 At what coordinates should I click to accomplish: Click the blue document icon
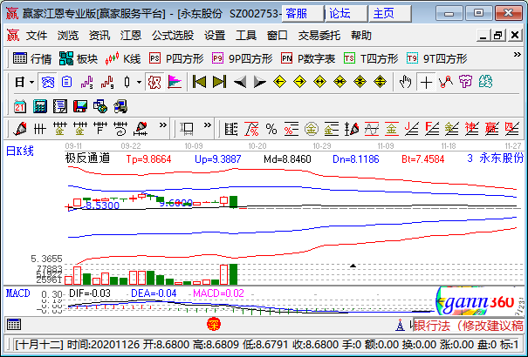coord(66,82)
